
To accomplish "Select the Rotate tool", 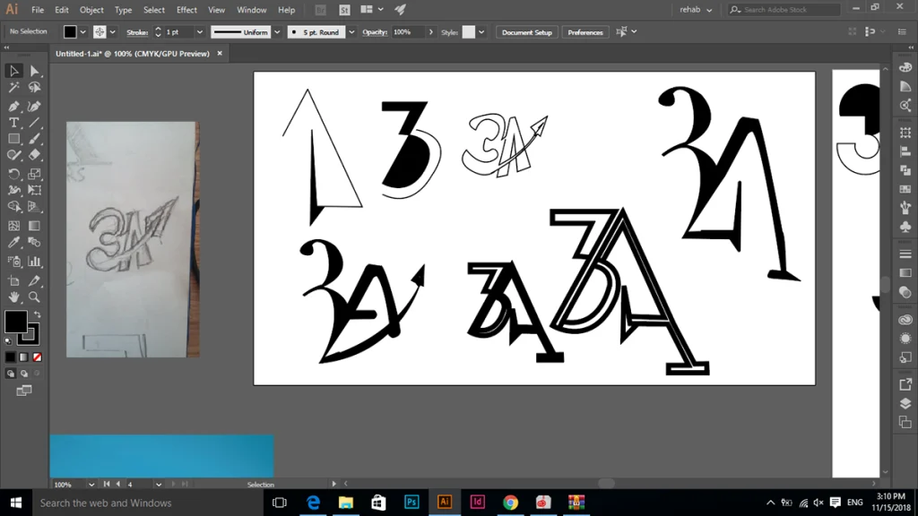I will coord(13,174).
